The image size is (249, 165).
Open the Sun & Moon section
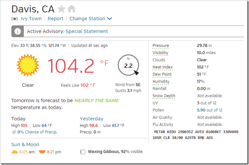click(x=25, y=145)
